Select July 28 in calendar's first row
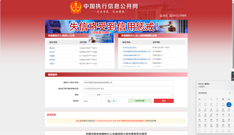This screenshot has width=234, height=135. coord(199,104)
